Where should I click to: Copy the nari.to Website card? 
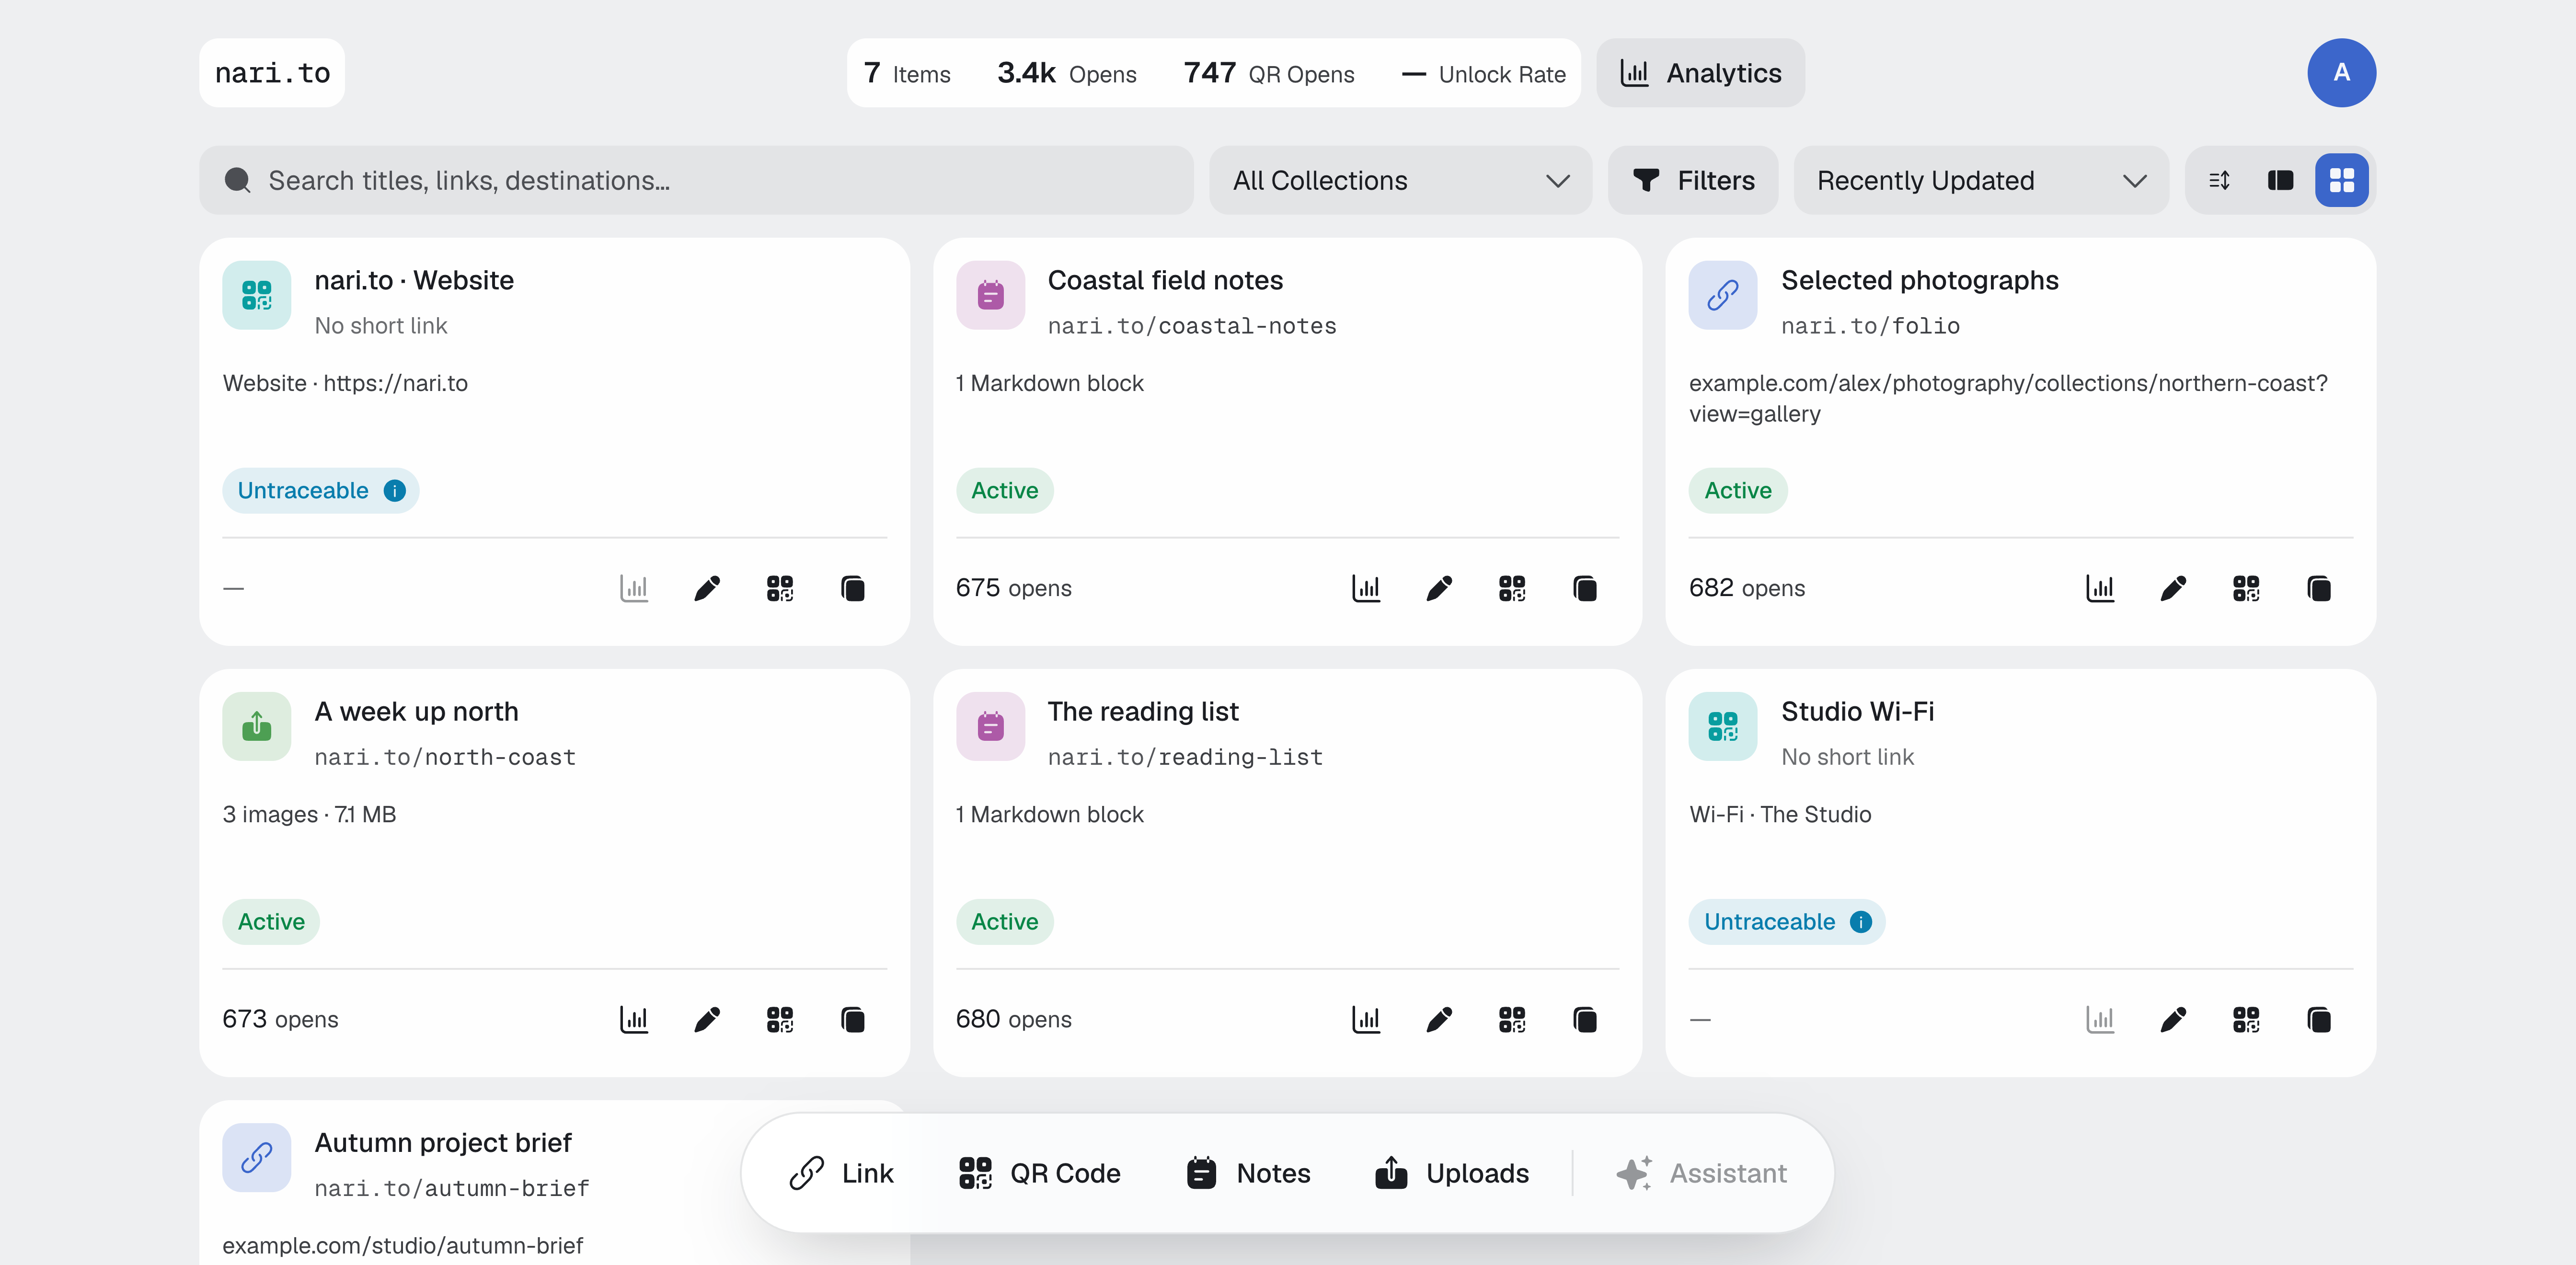pos(853,588)
